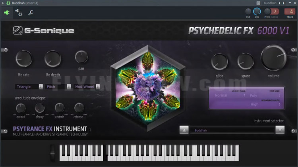298x167 pixels.
Task: Open the preset grid browser icon
Action: point(258,3)
